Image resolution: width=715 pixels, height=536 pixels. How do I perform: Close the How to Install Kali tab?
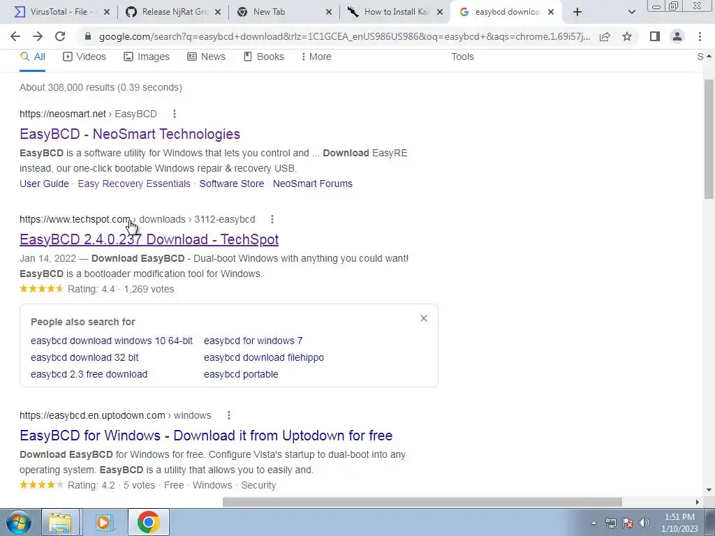[440, 13]
